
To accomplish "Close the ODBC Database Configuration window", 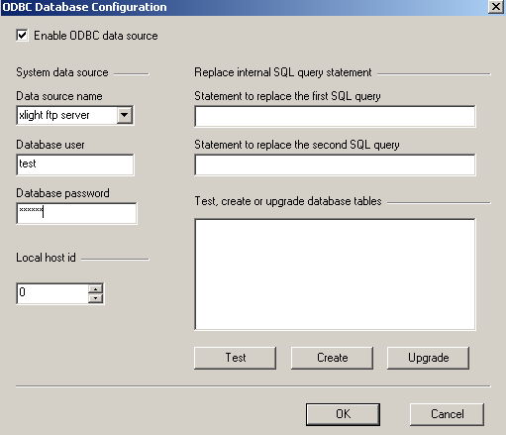I will tap(496, 7).
